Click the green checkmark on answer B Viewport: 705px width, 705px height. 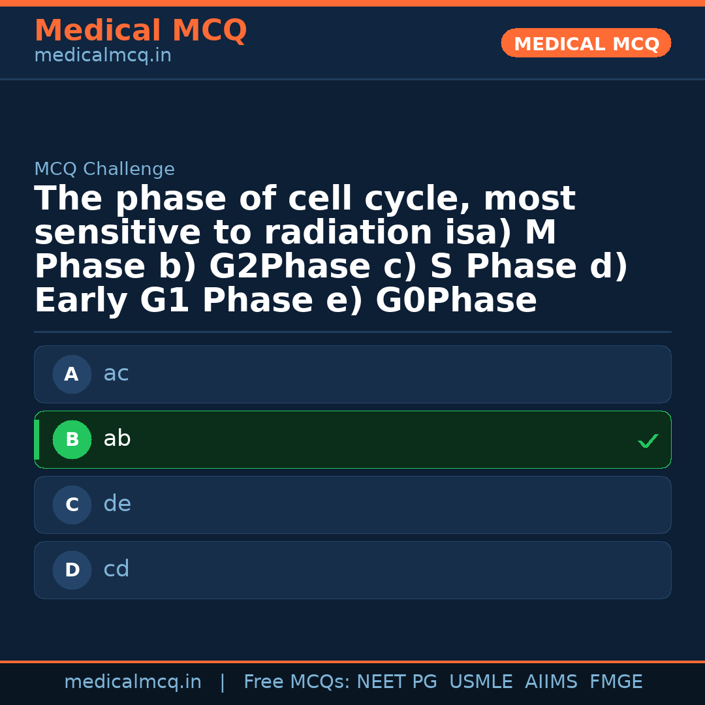[648, 441]
